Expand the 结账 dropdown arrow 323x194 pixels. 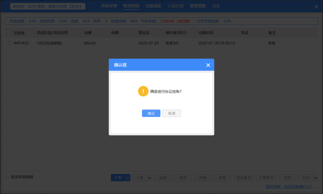coord(128,178)
